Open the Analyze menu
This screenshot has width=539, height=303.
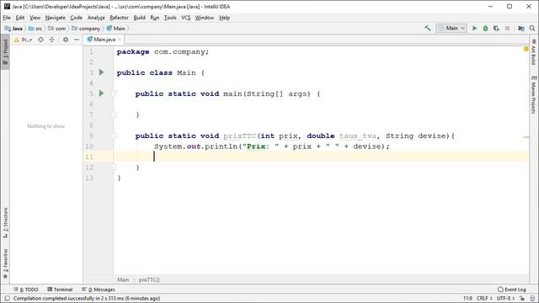click(96, 18)
